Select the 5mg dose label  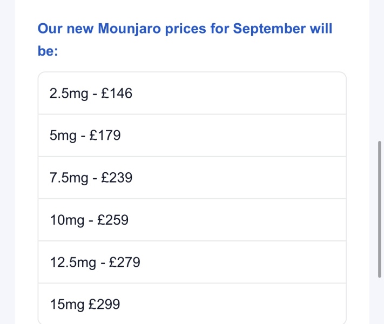[x=63, y=136]
